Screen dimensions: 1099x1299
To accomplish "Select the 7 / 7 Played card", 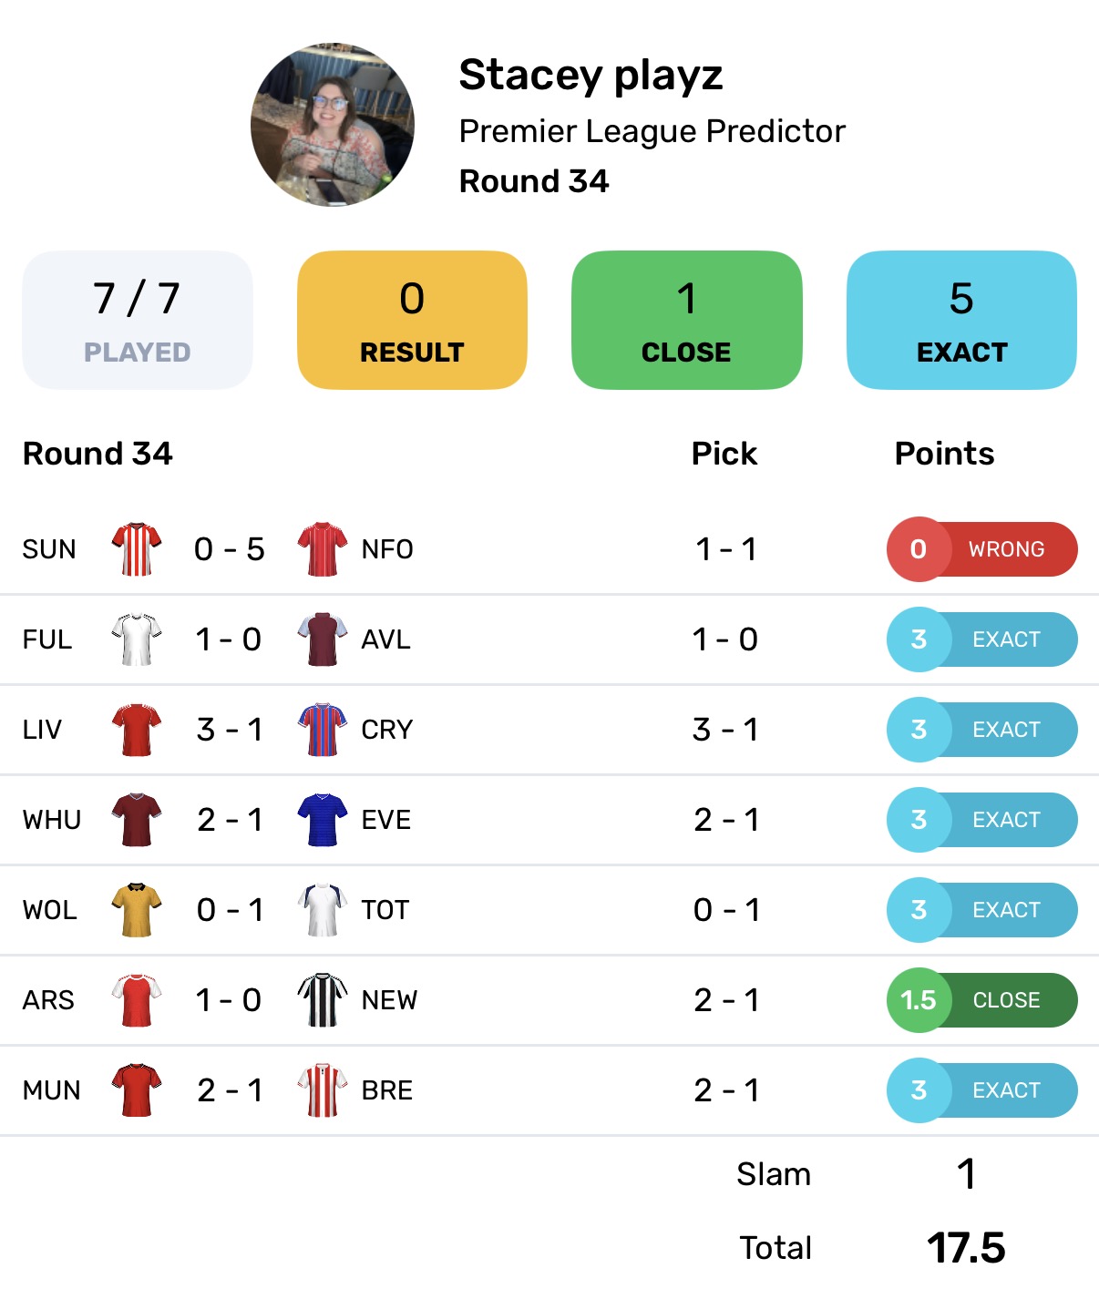I will click(138, 320).
